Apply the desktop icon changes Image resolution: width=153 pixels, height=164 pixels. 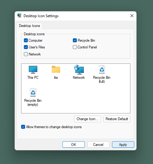[x=123, y=145]
